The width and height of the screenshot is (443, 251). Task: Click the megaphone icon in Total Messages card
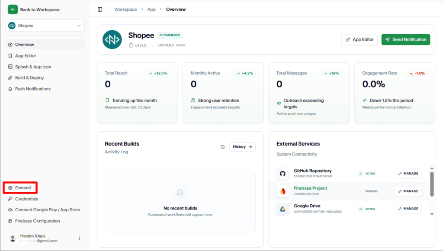coord(279,104)
